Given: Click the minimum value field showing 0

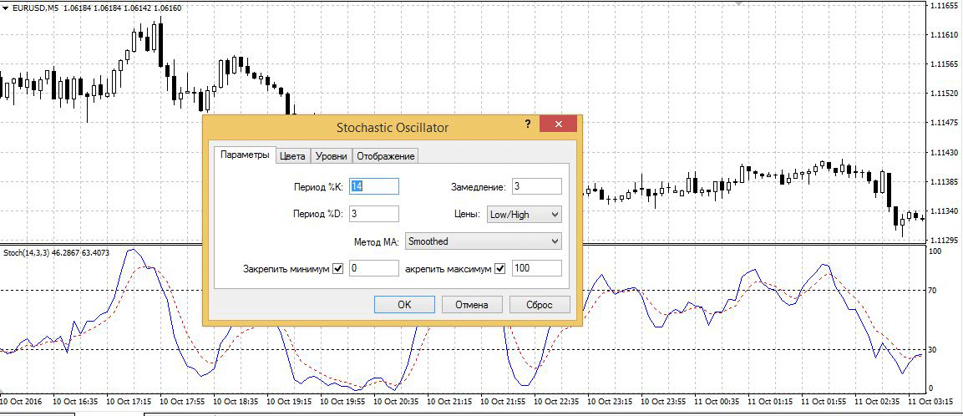Looking at the screenshot, I should (373, 269).
